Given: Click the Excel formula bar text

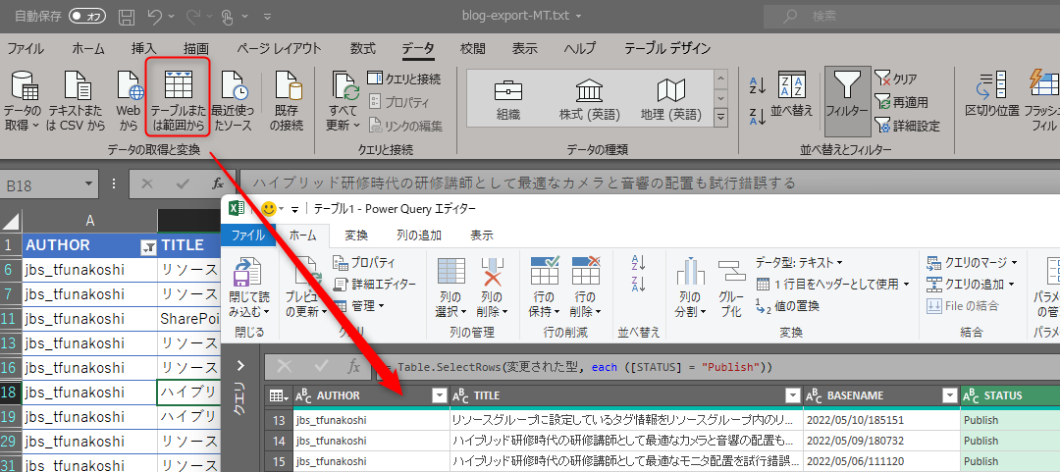Looking at the screenshot, I should coord(522,184).
